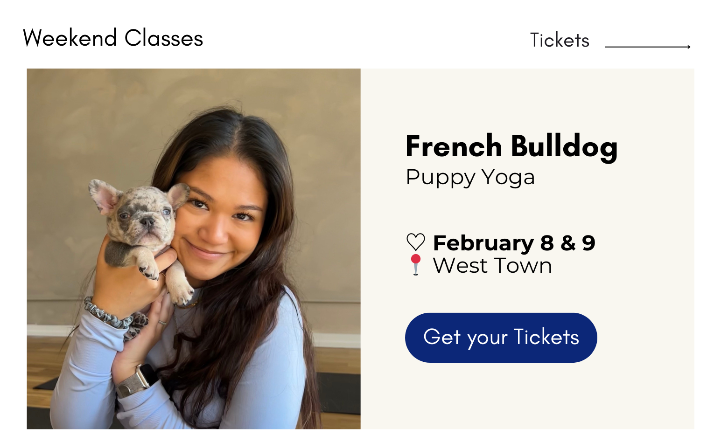
Task: Click the Puppy Yoga subtitle
Action: pos(470,178)
